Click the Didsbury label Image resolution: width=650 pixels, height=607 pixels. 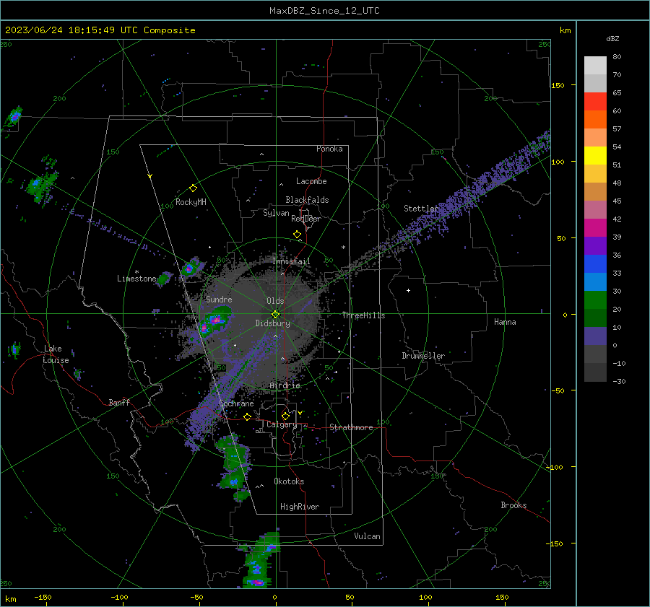click(272, 323)
